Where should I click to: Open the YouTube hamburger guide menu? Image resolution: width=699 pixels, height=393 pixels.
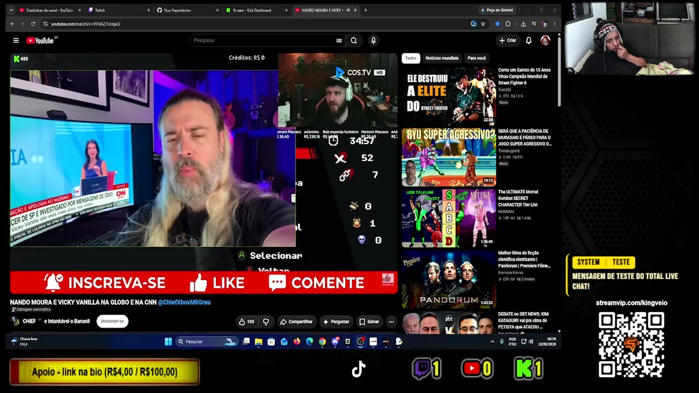click(16, 40)
